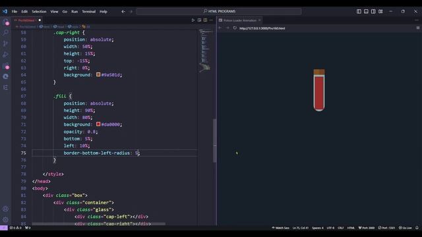Open the Run and Debug view
This screenshot has width=422, height=237.
click(6, 55)
